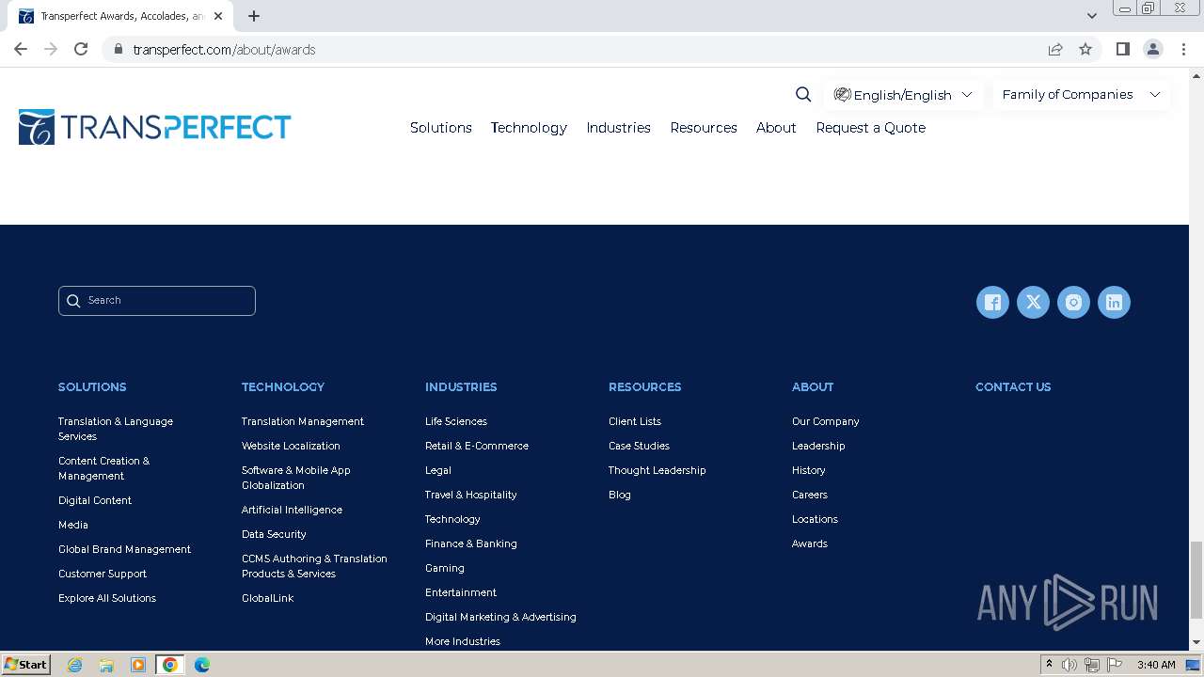
Task: Open the Solutions nav menu
Action: [441, 128]
